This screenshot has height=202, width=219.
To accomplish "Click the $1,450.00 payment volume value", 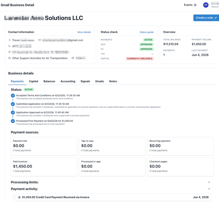I will [199, 44].
